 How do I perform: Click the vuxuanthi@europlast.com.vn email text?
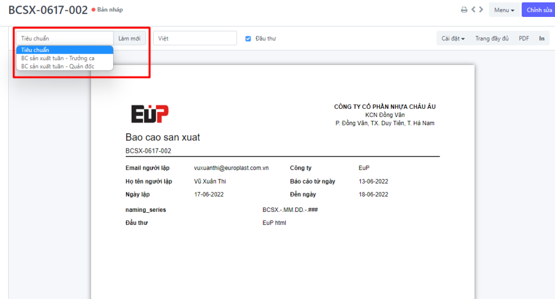click(x=231, y=168)
